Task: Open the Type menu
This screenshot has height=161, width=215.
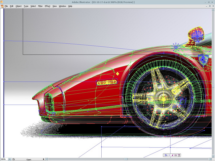Action: [26, 6]
